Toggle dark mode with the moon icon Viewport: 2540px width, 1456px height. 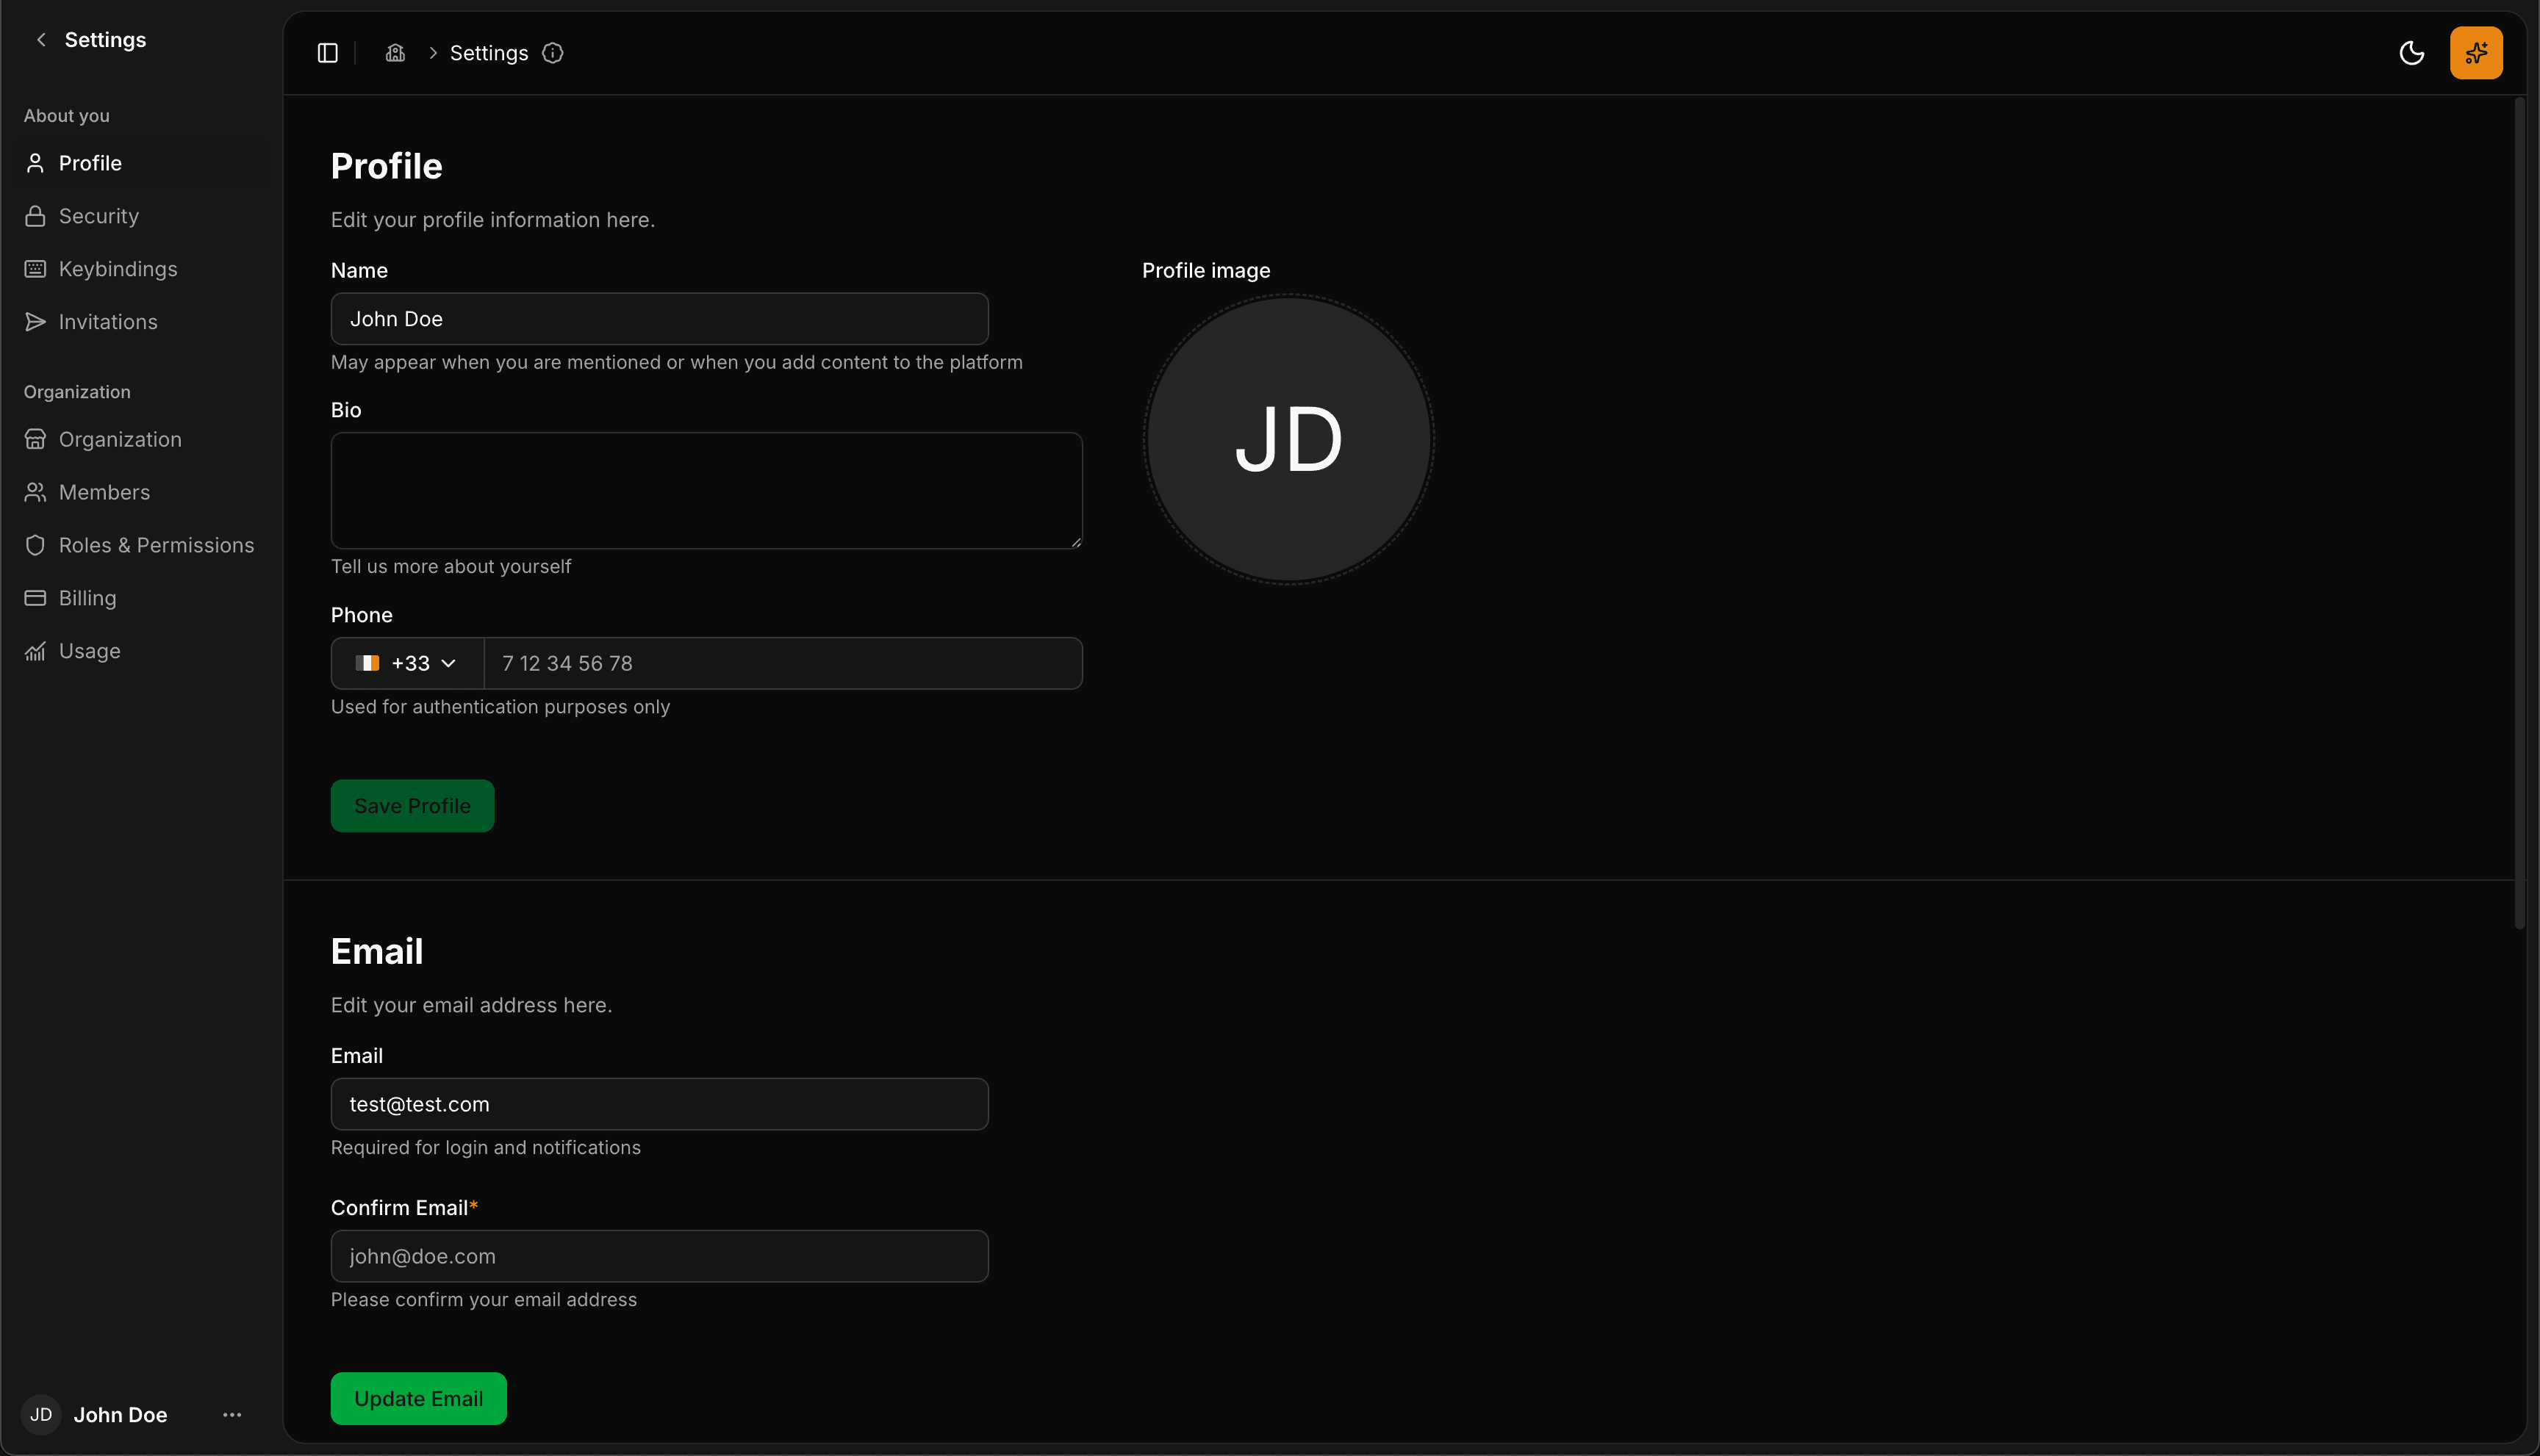pos(2412,53)
